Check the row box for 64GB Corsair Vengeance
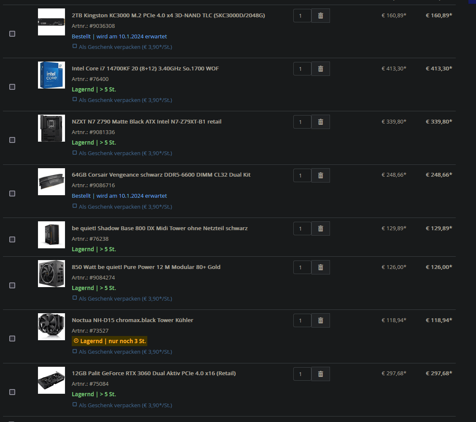Viewport: 476px width, 422px height. click(x=12, y=194)
